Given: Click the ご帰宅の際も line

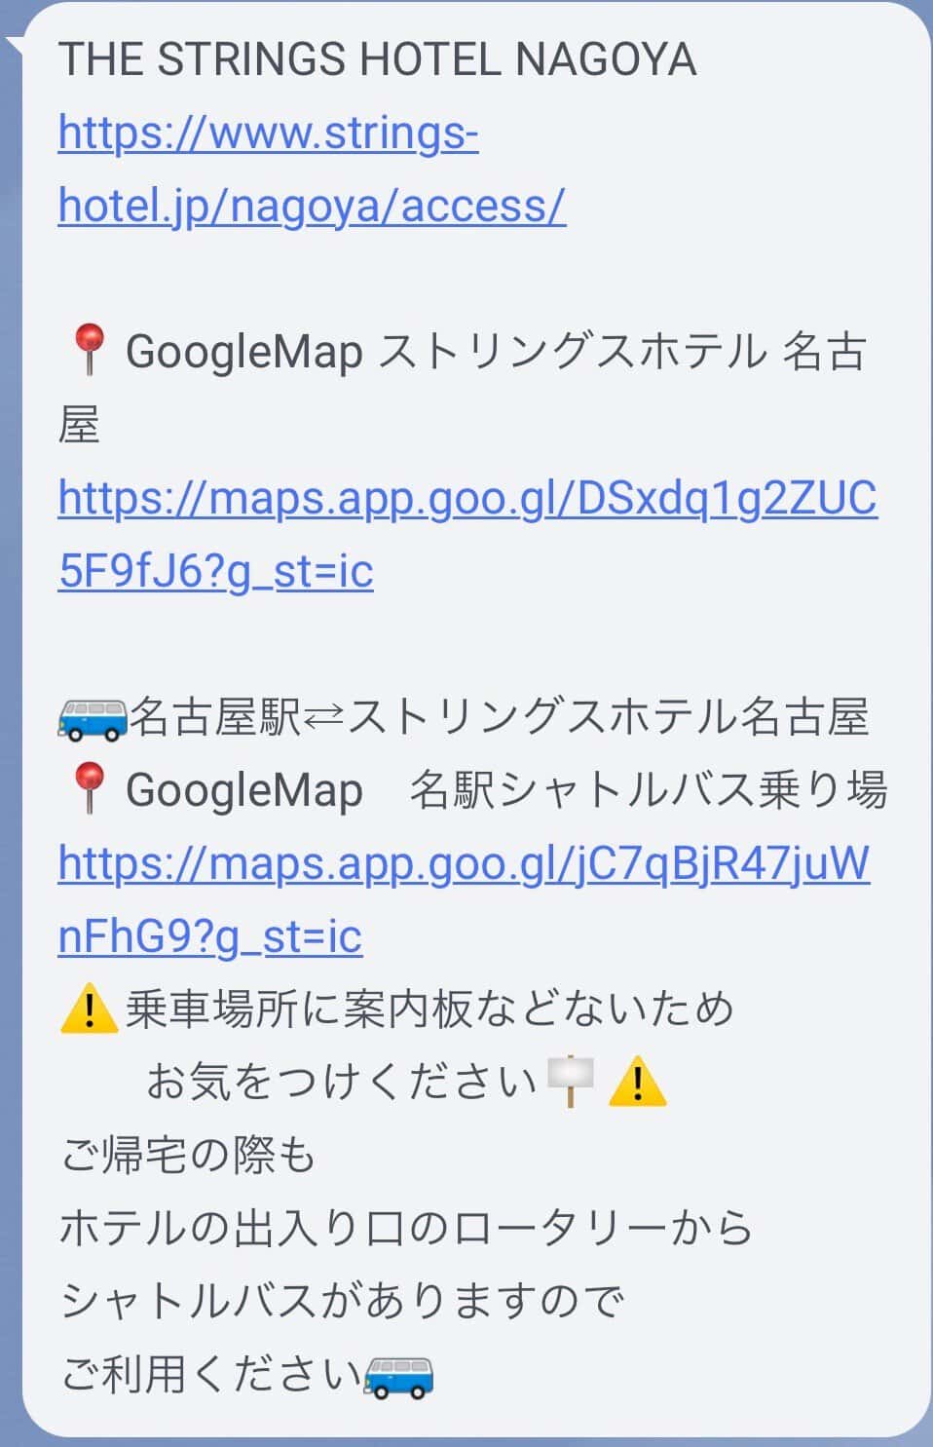Looking at the screenshot, I should point(189,1156).
